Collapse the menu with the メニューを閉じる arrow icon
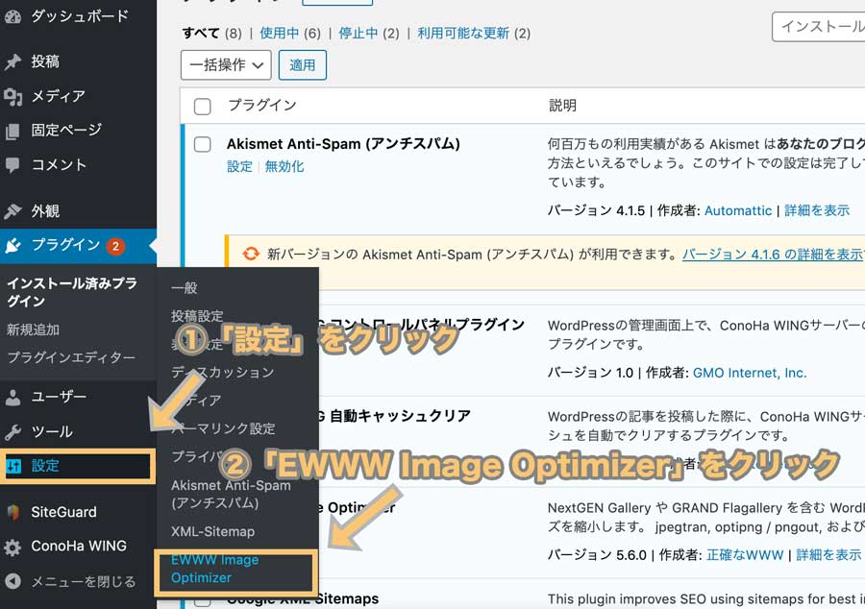 point(12,581)
